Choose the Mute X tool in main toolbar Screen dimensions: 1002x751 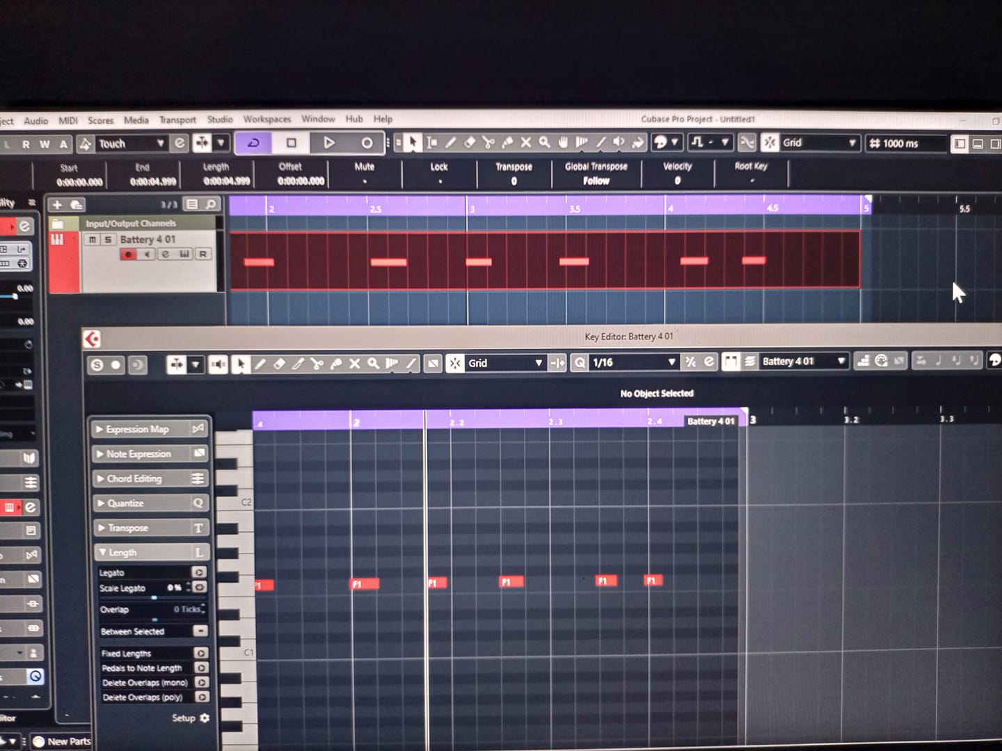(x=526, y=143)
